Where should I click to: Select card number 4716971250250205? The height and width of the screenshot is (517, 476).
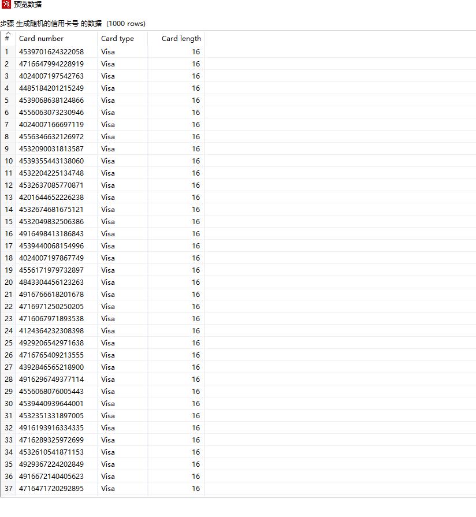click(x=51, y=307)
